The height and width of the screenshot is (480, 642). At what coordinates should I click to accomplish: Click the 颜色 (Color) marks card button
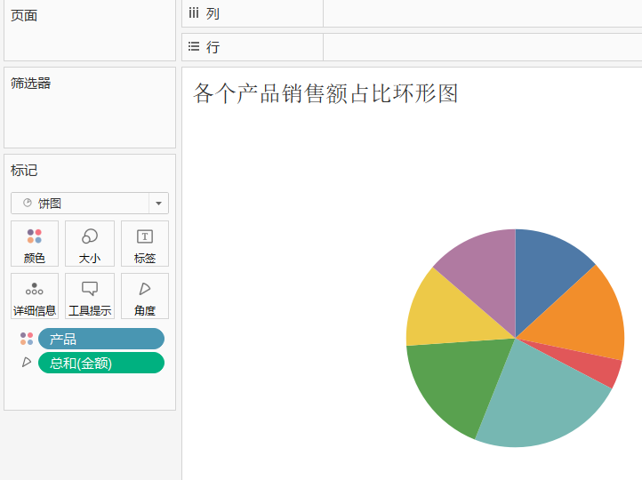pos(35,244)
